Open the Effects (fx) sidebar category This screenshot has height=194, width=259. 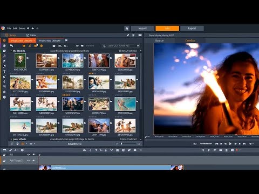tap(4, 56)
